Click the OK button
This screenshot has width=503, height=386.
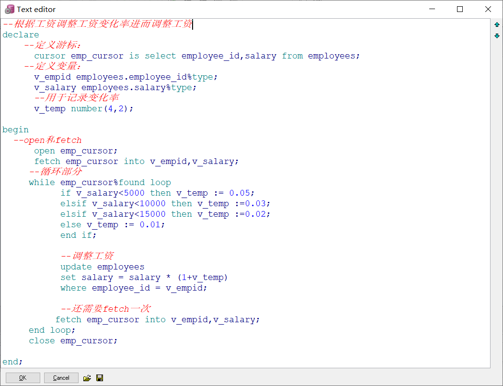tap(23, 378)
